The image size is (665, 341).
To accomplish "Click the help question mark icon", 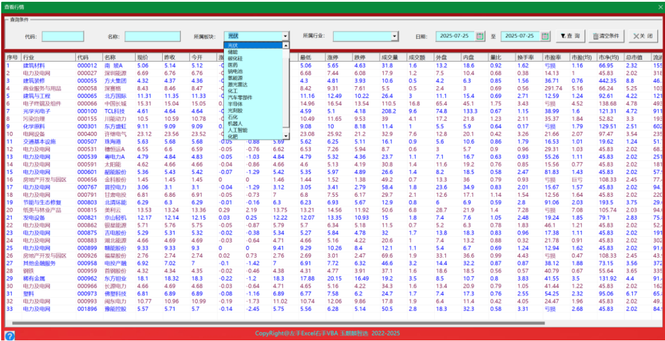I will pos(10,336).
